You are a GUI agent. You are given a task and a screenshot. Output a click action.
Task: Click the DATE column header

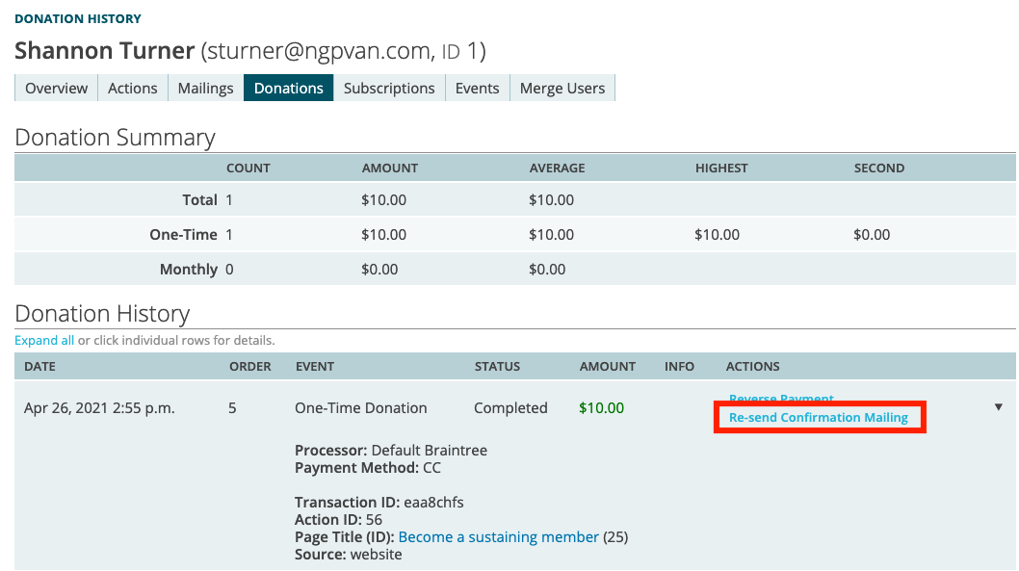pos(39,366)
